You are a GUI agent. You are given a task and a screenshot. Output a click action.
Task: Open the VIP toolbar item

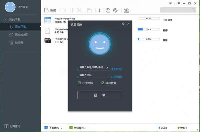(127, 10)
